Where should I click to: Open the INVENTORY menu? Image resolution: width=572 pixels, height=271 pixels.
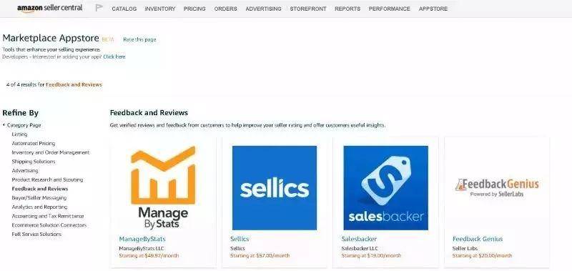pos(159,9)
